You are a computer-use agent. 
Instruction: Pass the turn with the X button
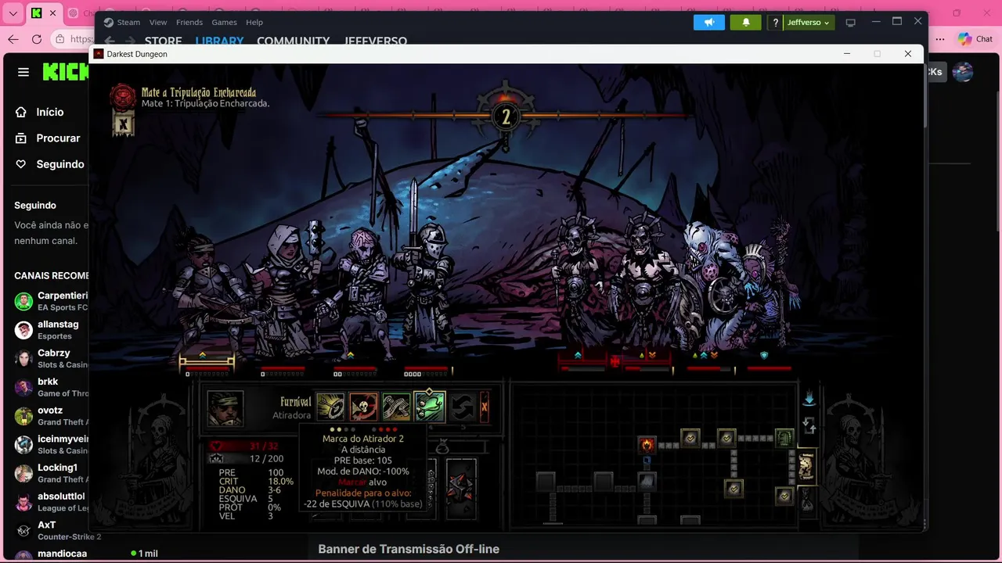click(484, 407)
